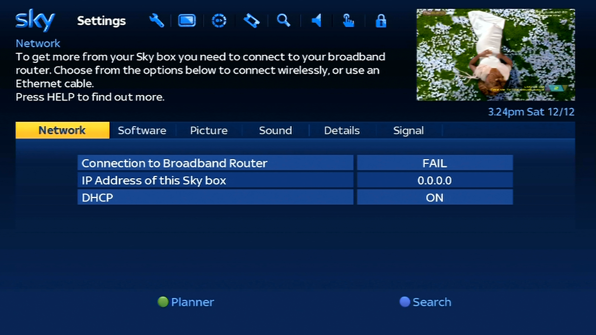The height and width of the screenshot is (335, 596).
Task: Open the pointing hand interactive icon
Action: 348,20
